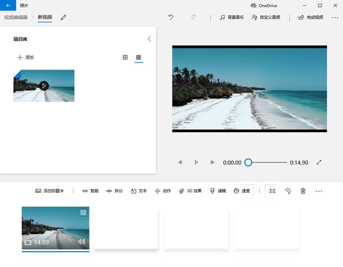Click Add (添加) in project library
The height and width of the screenshot is (267, 343).
pyautogui.click(x=25, y=57)
